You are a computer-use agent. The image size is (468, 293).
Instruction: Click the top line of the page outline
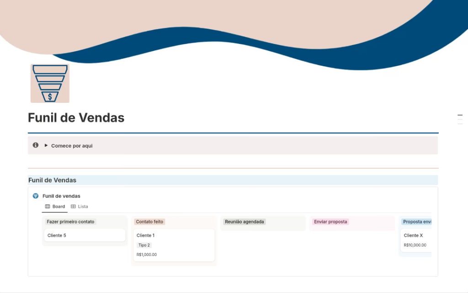pyautogui.click(x=460, y=115)
